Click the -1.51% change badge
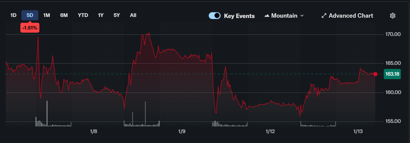 click(30, 28)
